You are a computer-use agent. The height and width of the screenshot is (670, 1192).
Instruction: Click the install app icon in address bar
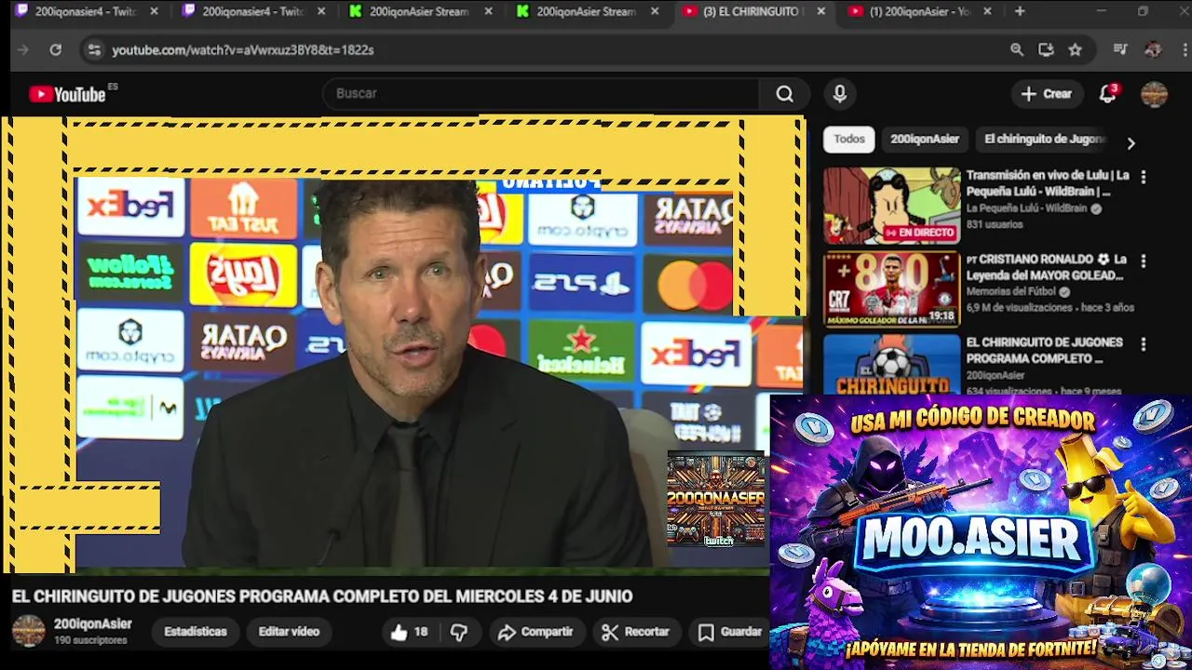1046,50
